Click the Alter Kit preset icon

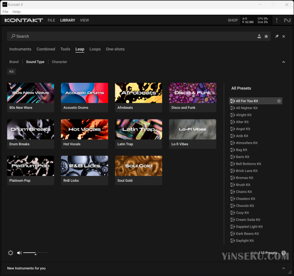[232, 122]
